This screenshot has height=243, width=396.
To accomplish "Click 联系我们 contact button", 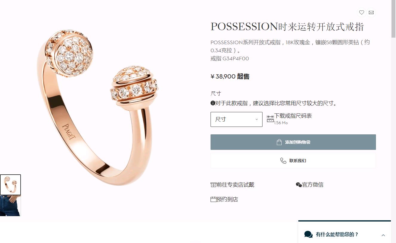I will 293,161.
